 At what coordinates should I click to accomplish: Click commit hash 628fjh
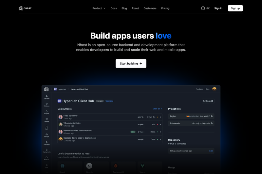coord(140,117)
